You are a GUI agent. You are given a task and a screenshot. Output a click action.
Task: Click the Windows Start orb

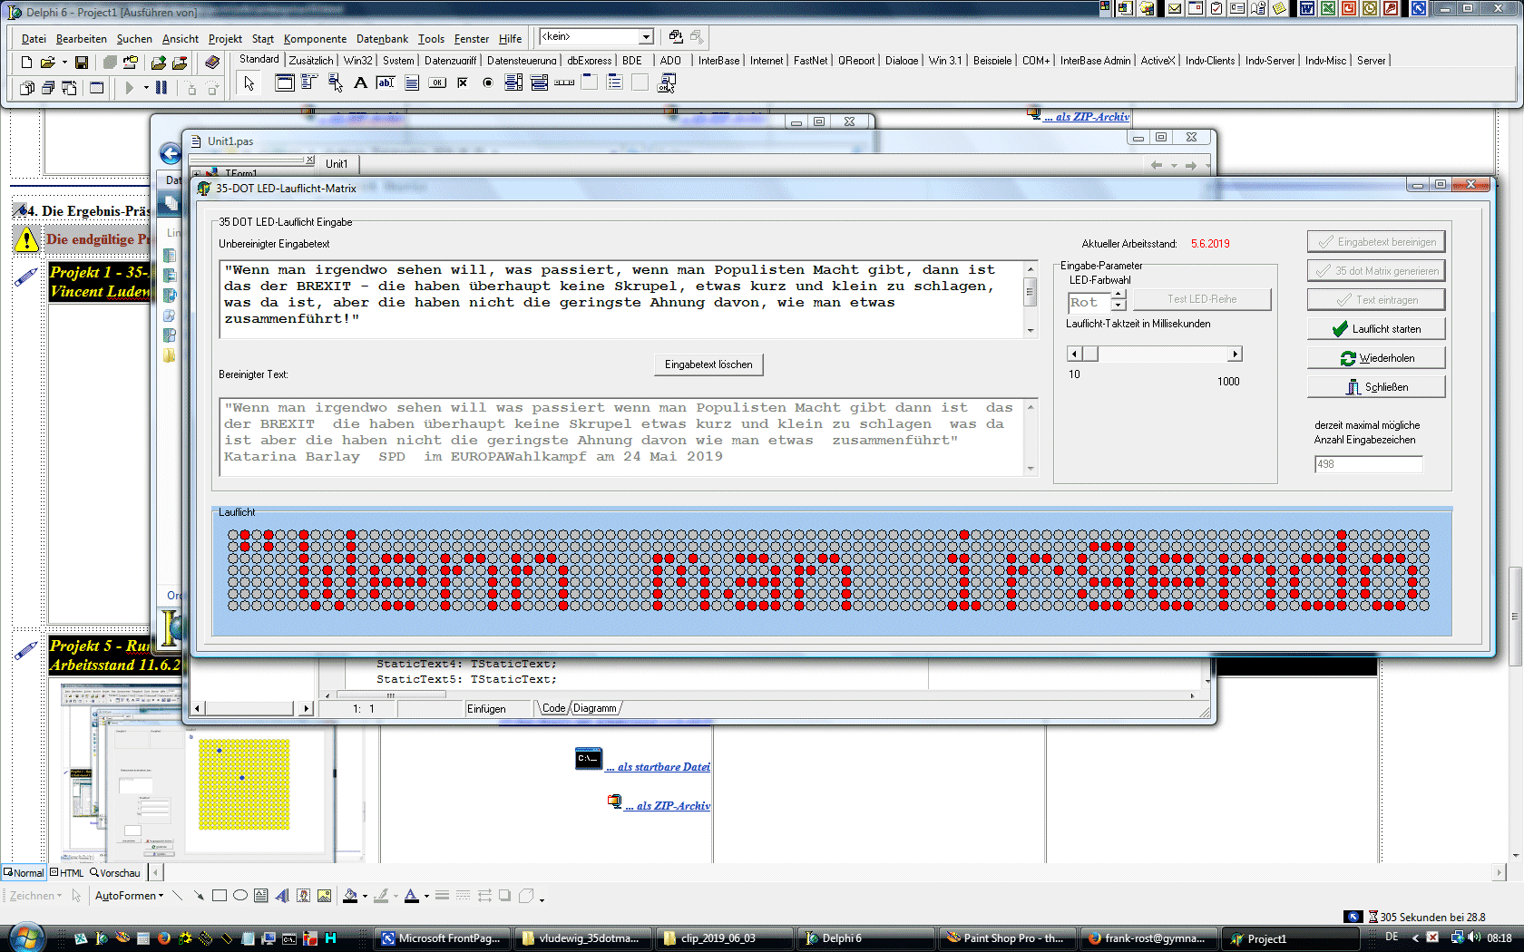click(x=25, y=937)
